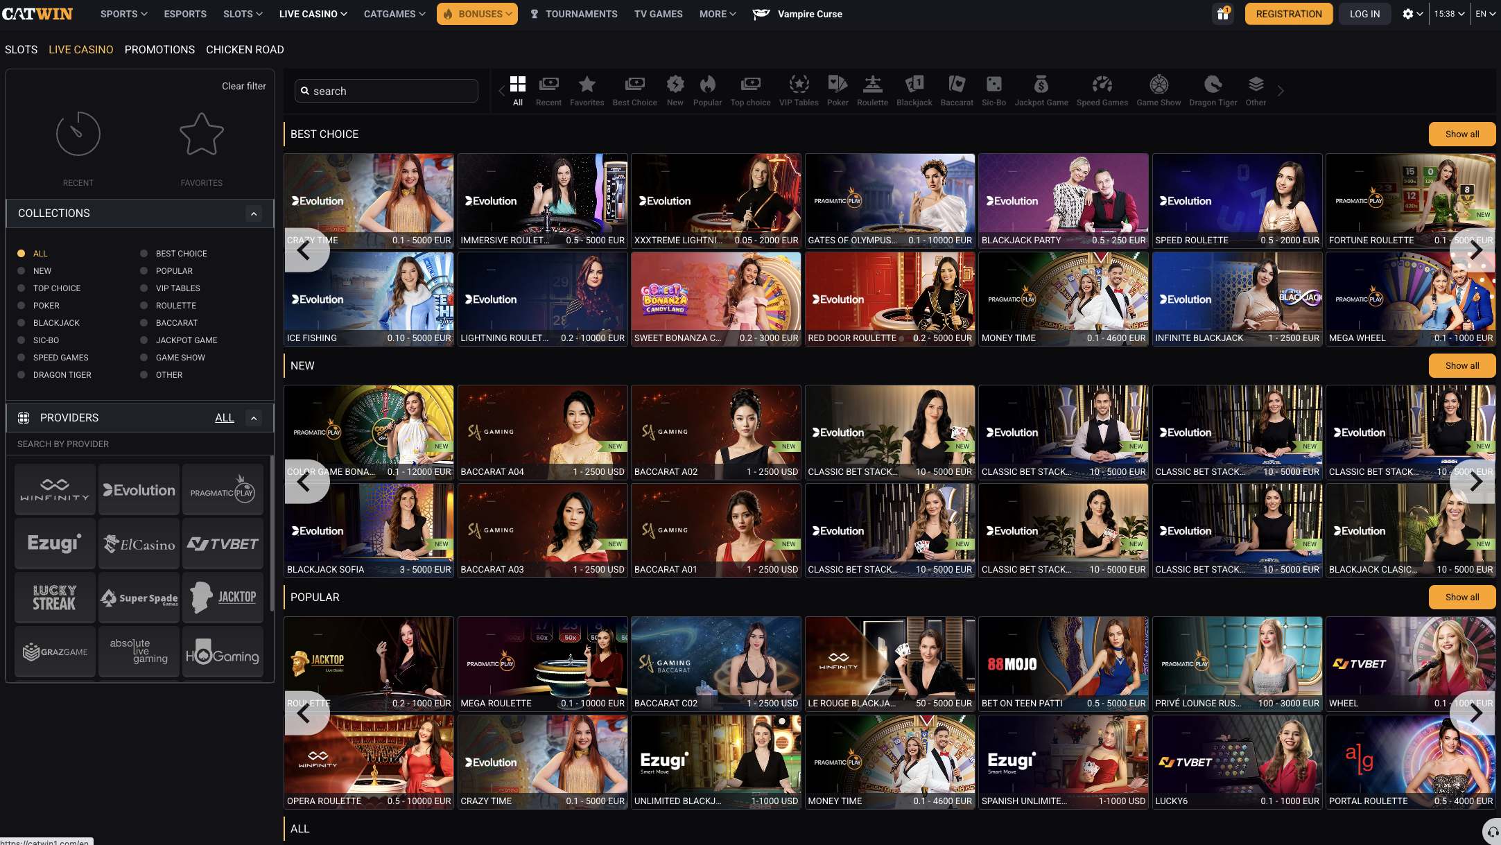The height and width of the screenshot is (845, 1501).
Task: Expand the More dropdown menu
Action: click(718, 14)
